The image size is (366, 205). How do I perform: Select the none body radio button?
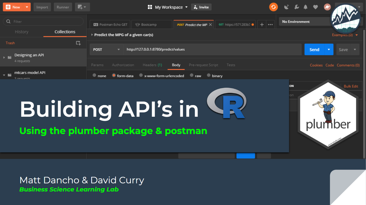click(x=94, y=75)
